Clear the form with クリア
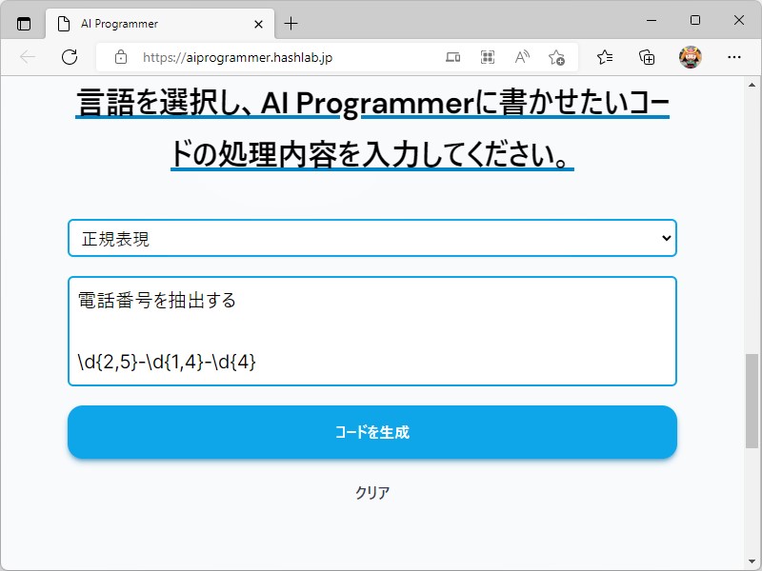The image size is (762, 571). click(371, 492)
